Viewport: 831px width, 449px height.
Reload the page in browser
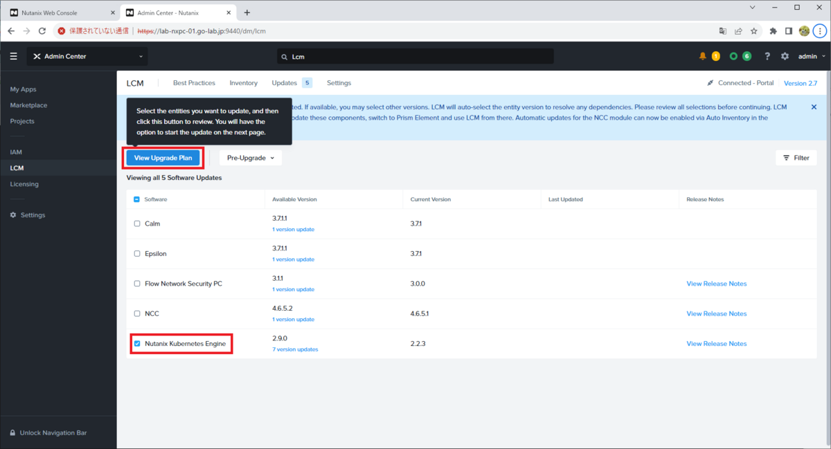coord(42,31)
